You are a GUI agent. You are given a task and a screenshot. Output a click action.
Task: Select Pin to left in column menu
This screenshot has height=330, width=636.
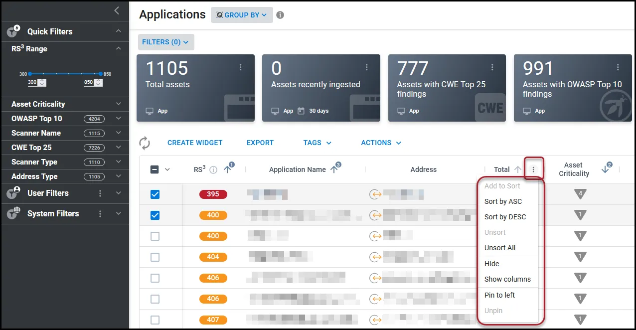(500, 295)
